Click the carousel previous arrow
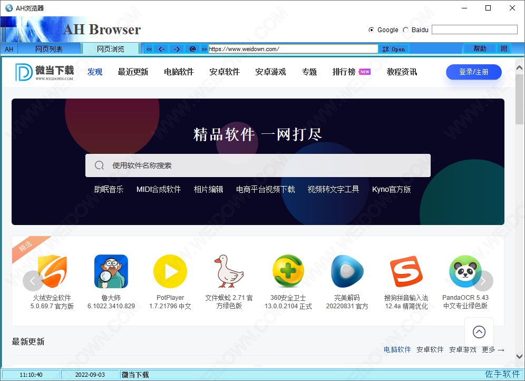The image size is (525, 381). (33, 281)
